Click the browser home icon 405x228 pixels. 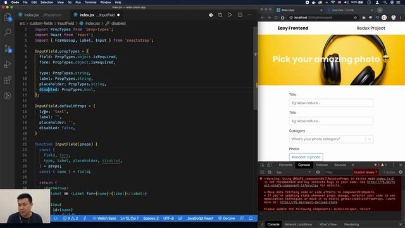click(283, 18)
